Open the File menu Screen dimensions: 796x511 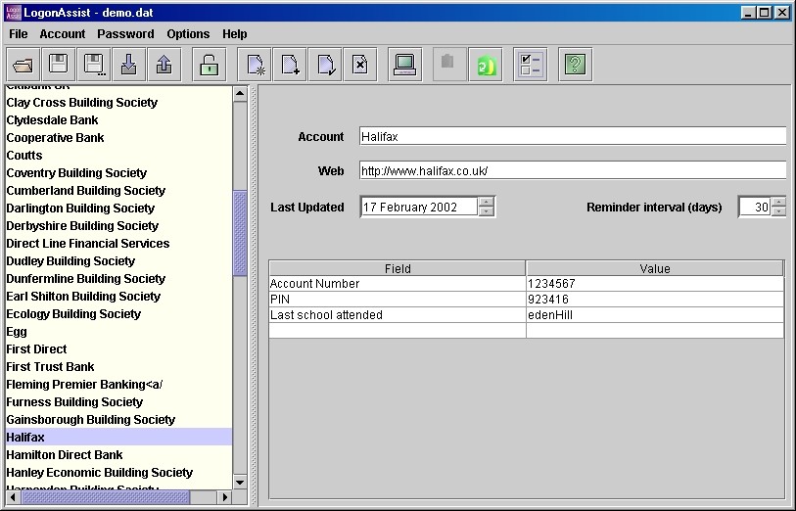coord(19,34)
